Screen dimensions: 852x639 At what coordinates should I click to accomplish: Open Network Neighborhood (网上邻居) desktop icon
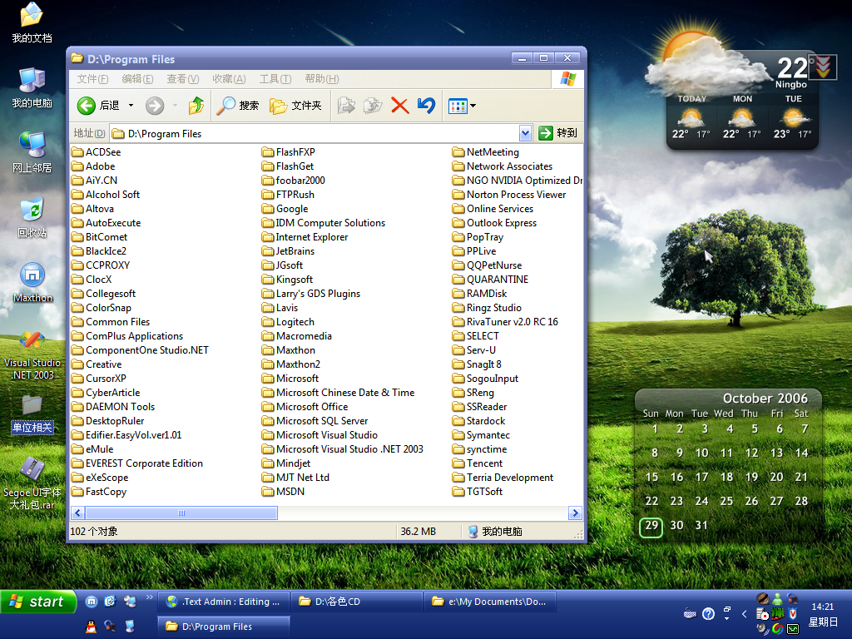tap(32, 153)
